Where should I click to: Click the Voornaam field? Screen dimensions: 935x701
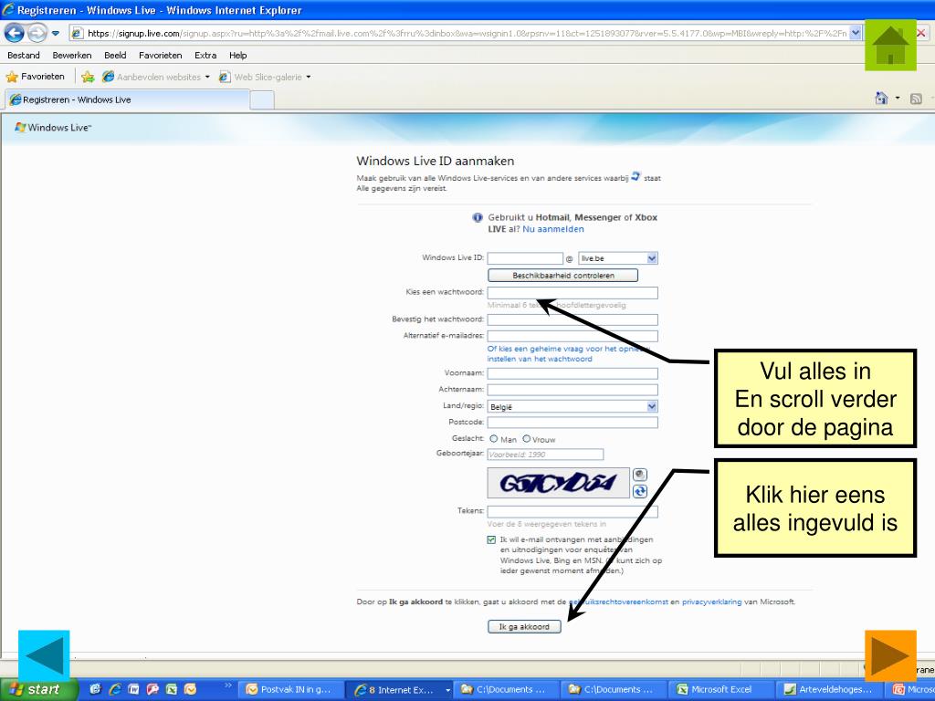[x=573, y=373]
